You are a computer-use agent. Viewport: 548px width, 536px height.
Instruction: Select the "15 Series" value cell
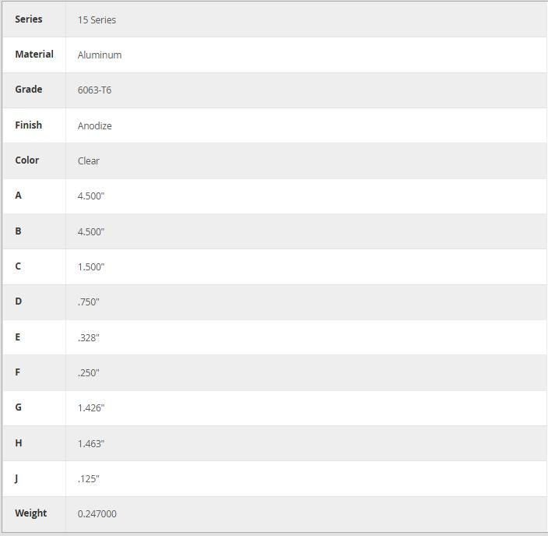click(97, 20)
